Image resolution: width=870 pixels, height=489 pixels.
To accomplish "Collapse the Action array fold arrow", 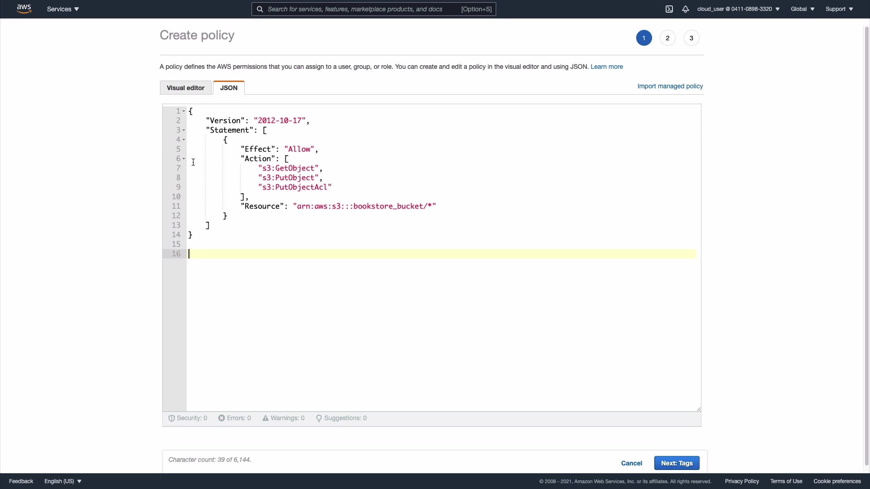I will tap(184, 159).
